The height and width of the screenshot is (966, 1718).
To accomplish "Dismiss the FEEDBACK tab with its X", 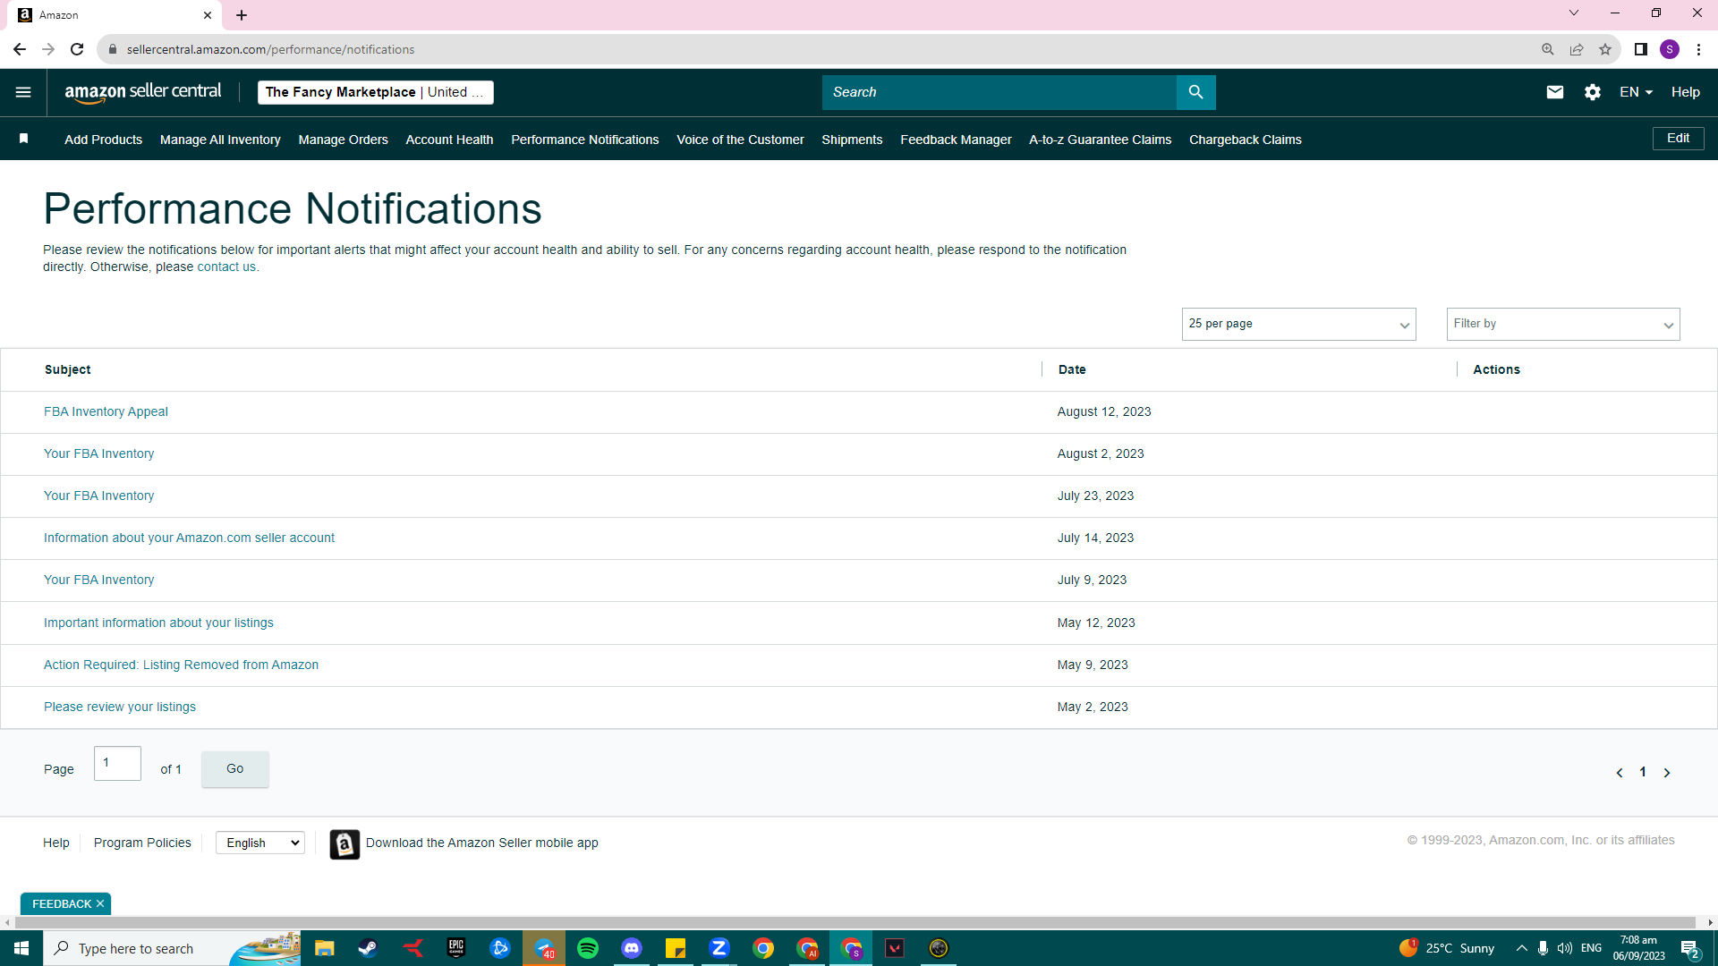I will pyautogui.click(x=100, y=904).
